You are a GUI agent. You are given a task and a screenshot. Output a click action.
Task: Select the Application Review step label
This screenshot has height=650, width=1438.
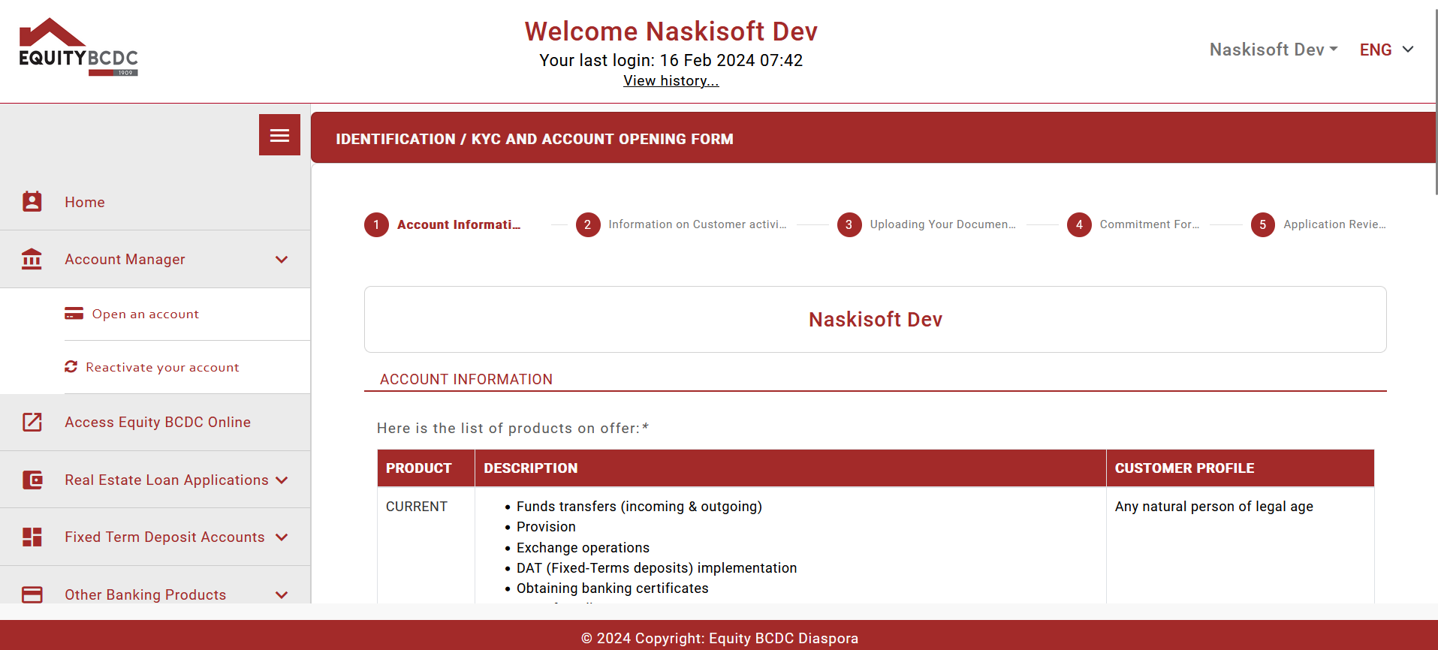pos(1334,224)
